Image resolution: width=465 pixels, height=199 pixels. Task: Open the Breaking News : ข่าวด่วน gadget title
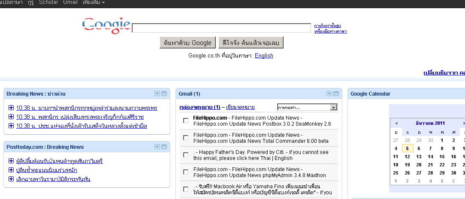[x=36, y=94]
